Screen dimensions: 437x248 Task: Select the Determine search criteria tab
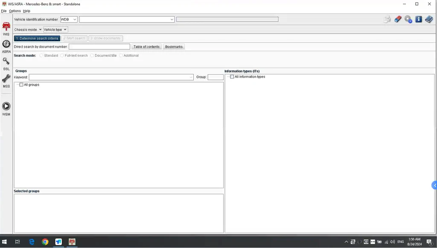(x=37, y=38)
